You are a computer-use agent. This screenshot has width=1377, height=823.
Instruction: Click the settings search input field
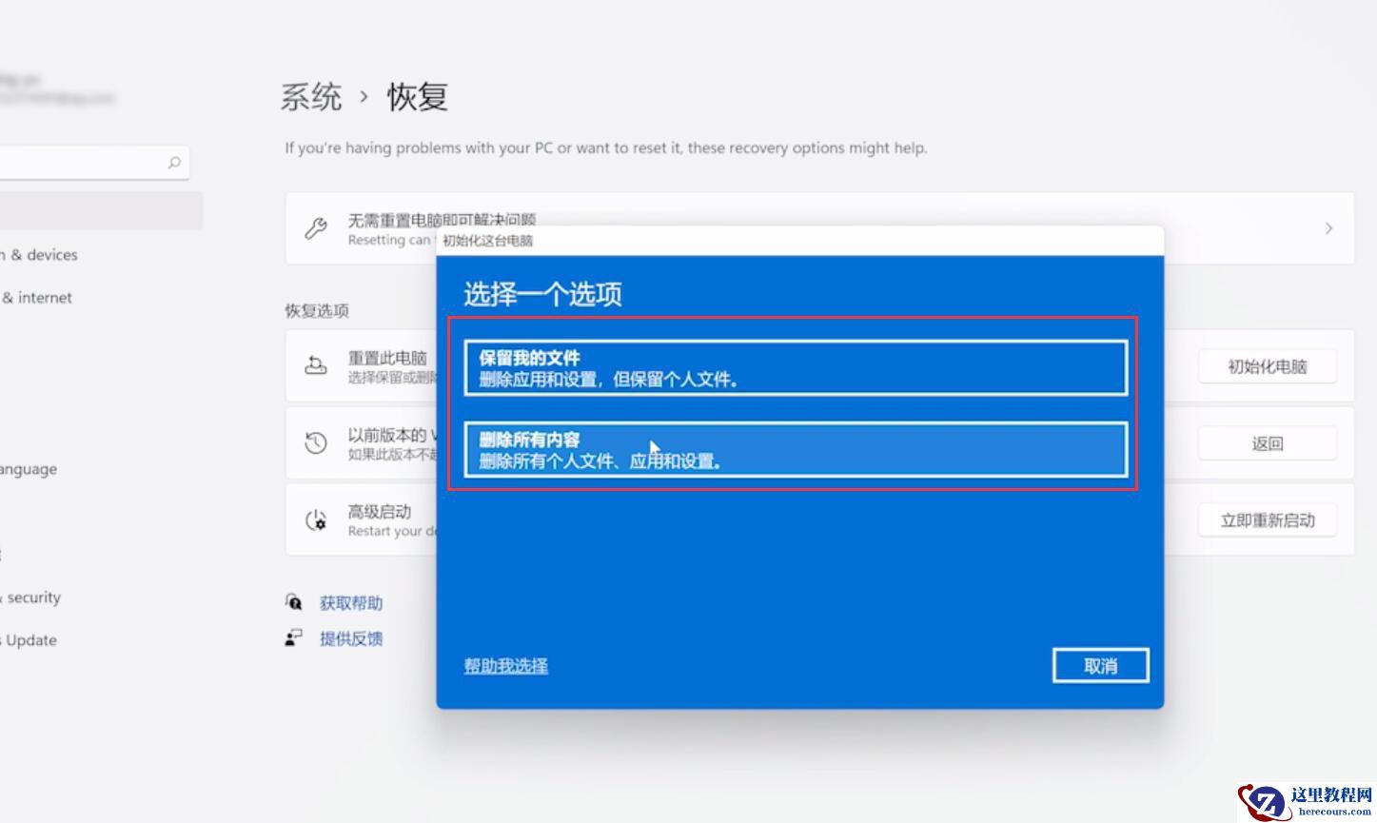tap(86, 163)
